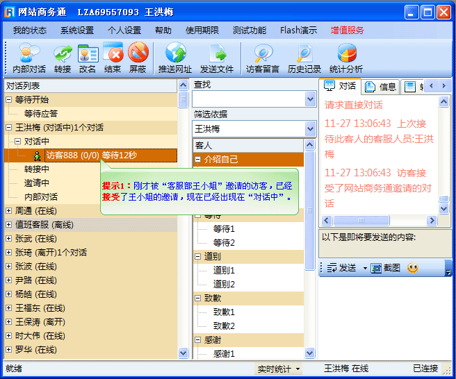Click the 发送文件 send file icon
This screenshot has height=379, width=456.
pos(217,54)
